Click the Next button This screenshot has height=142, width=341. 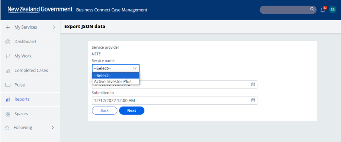[x=132, y=111]
